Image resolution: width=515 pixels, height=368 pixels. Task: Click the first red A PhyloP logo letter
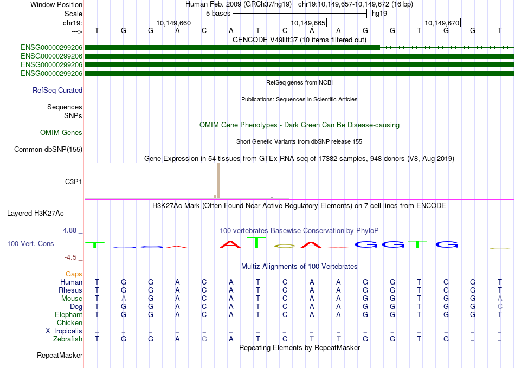point(230,244)
